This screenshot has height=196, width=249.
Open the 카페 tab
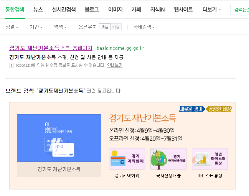pos(136,10)
